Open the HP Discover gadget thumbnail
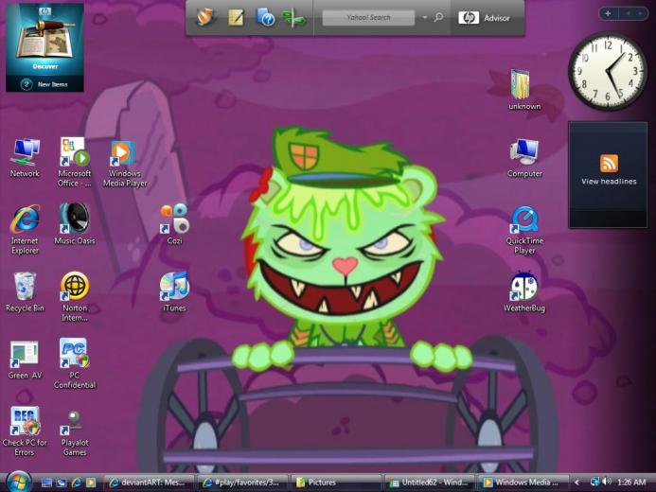Image resolution: width=656 pixels, height=492 pixels. [x=44, y=40]
